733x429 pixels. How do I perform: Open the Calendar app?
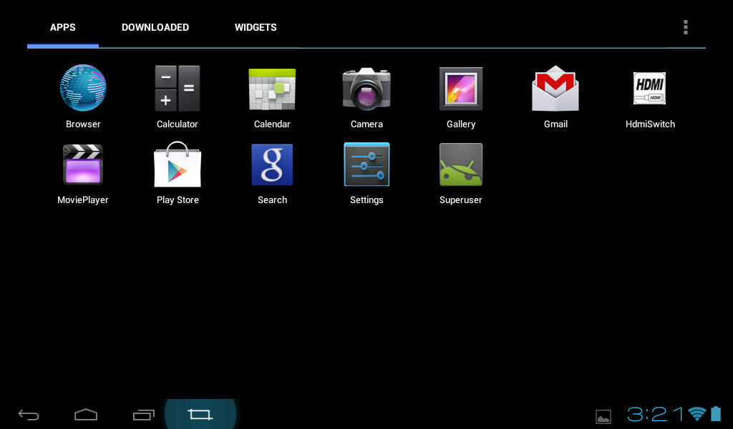[272, 89]
